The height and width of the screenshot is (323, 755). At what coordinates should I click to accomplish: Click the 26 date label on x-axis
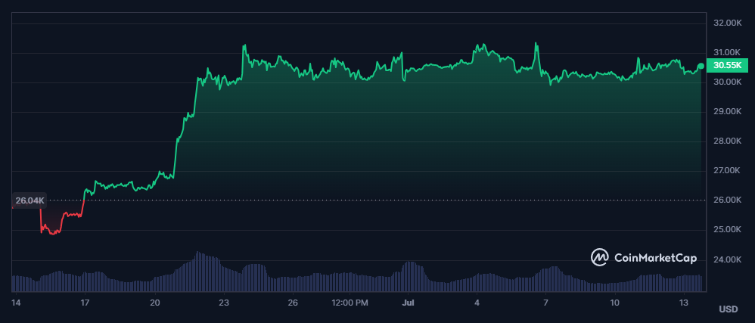point(293,303)
